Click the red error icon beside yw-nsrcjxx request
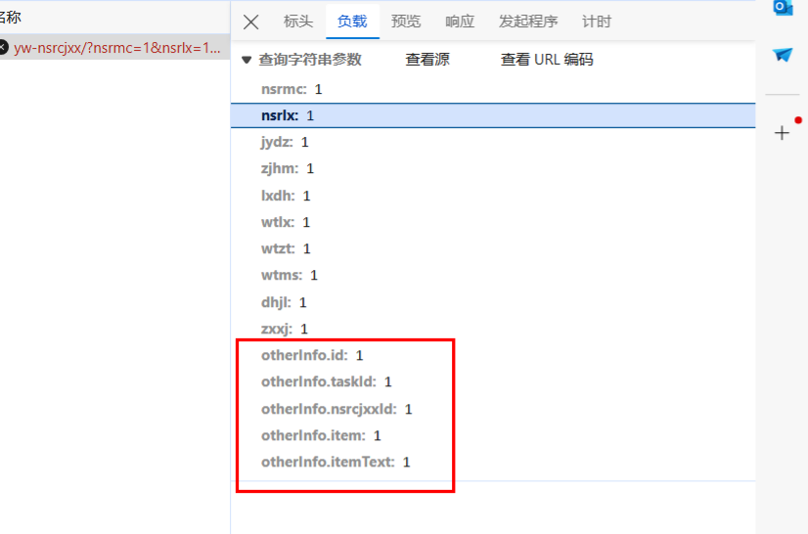This screenshot has width=808, height=534. point(3,48)
